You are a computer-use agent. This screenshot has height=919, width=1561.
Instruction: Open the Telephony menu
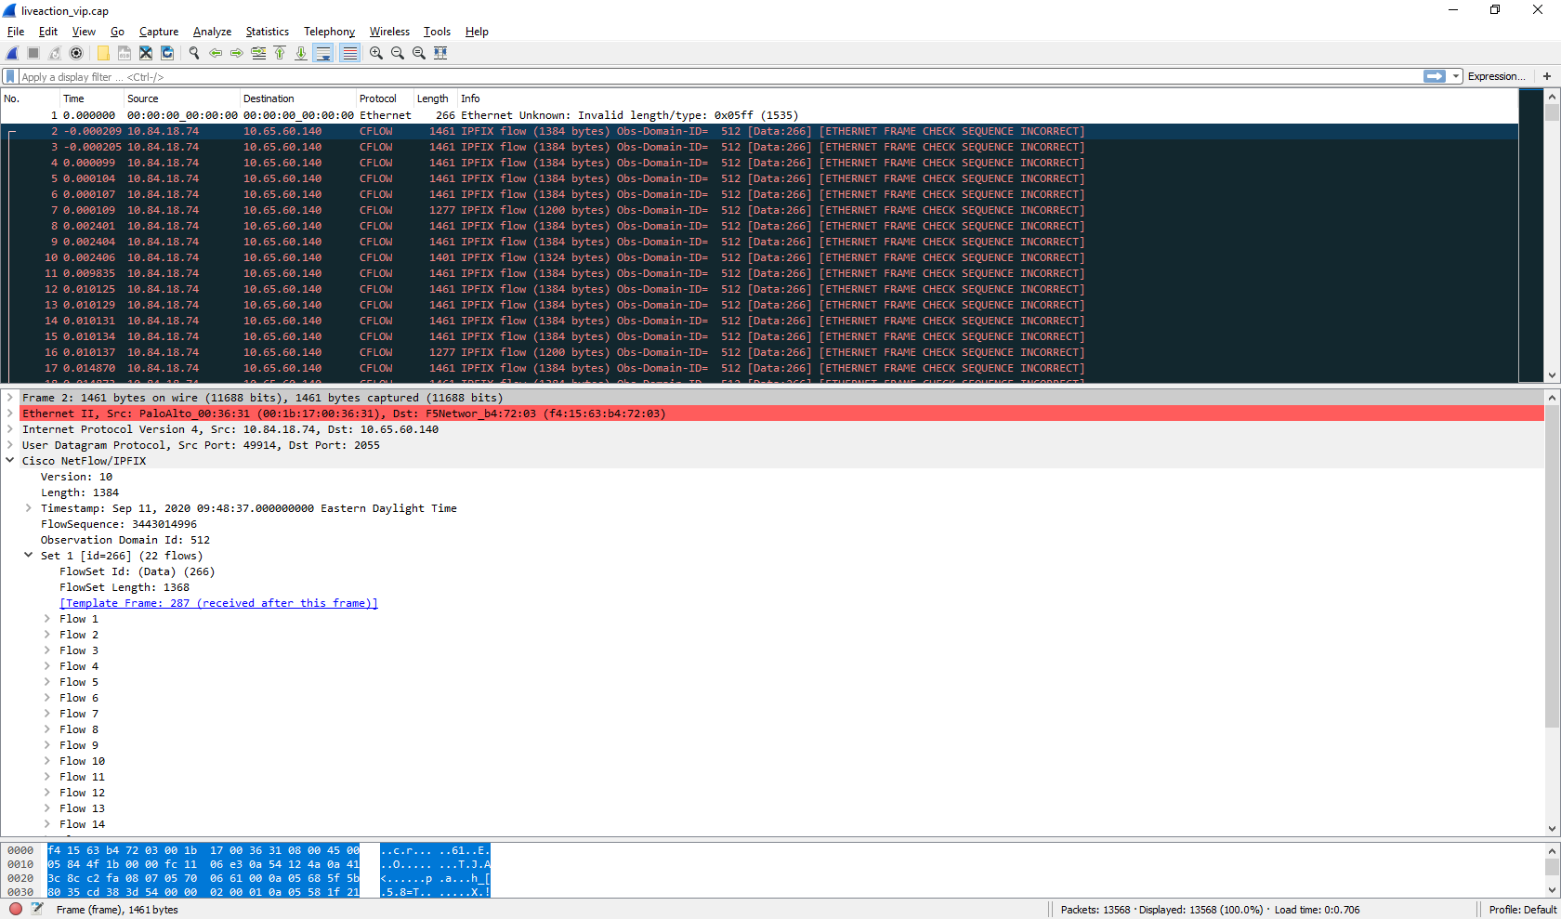pyautogui.click(x=329, y=32)
